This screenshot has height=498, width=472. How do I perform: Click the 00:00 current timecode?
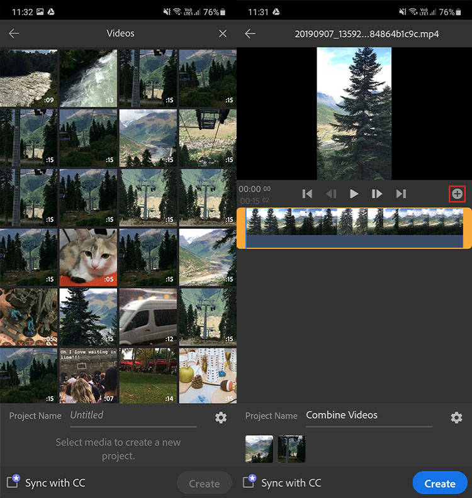pyautogui.click(x=254, y=189)
